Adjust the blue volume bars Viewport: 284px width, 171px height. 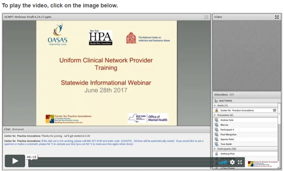223,162
